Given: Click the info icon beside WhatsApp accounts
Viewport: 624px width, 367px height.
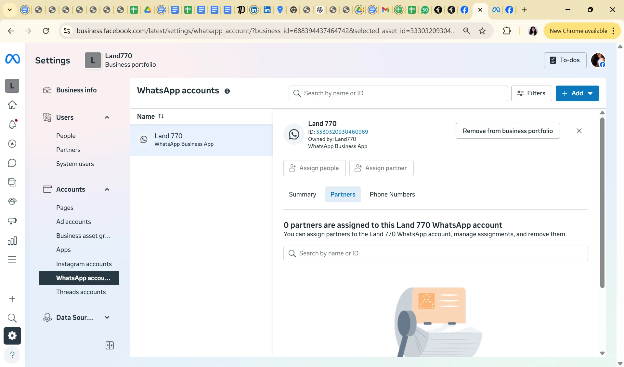Looking at the screenshot, I should 227,91.
